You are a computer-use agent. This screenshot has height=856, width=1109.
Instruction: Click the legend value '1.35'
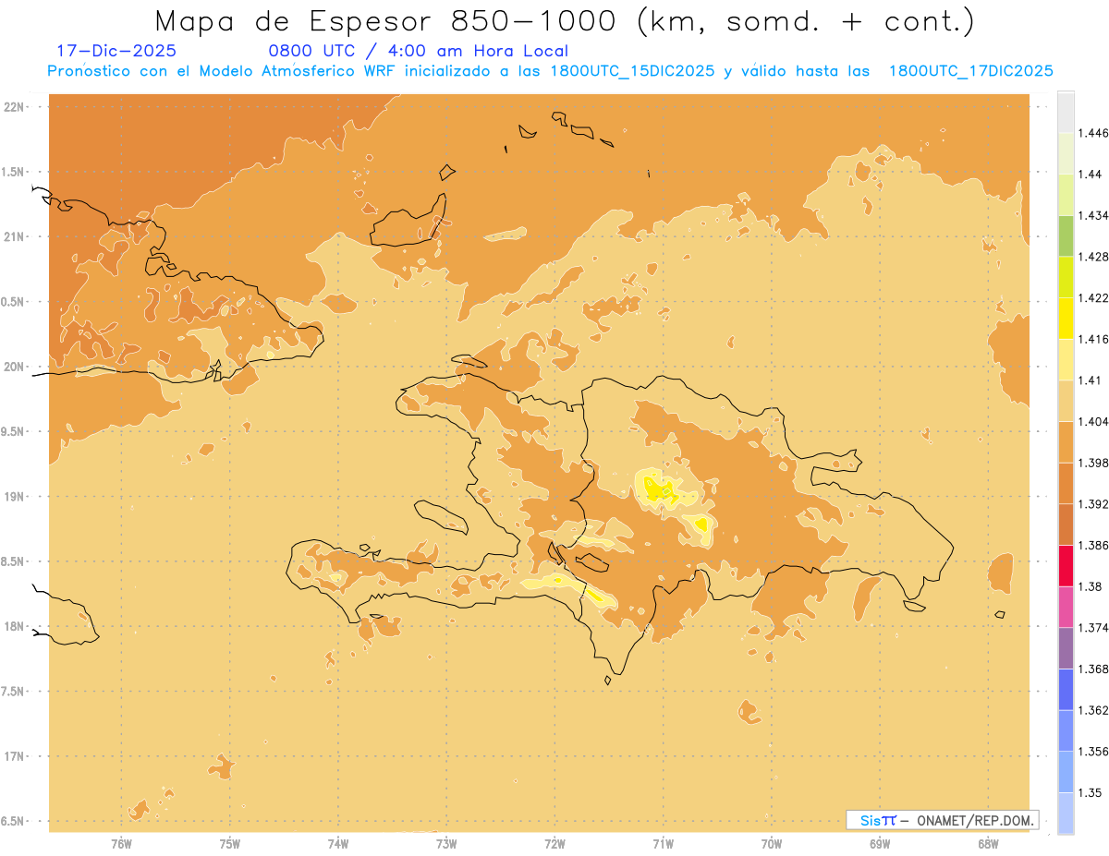click(x=1089, y=792)
